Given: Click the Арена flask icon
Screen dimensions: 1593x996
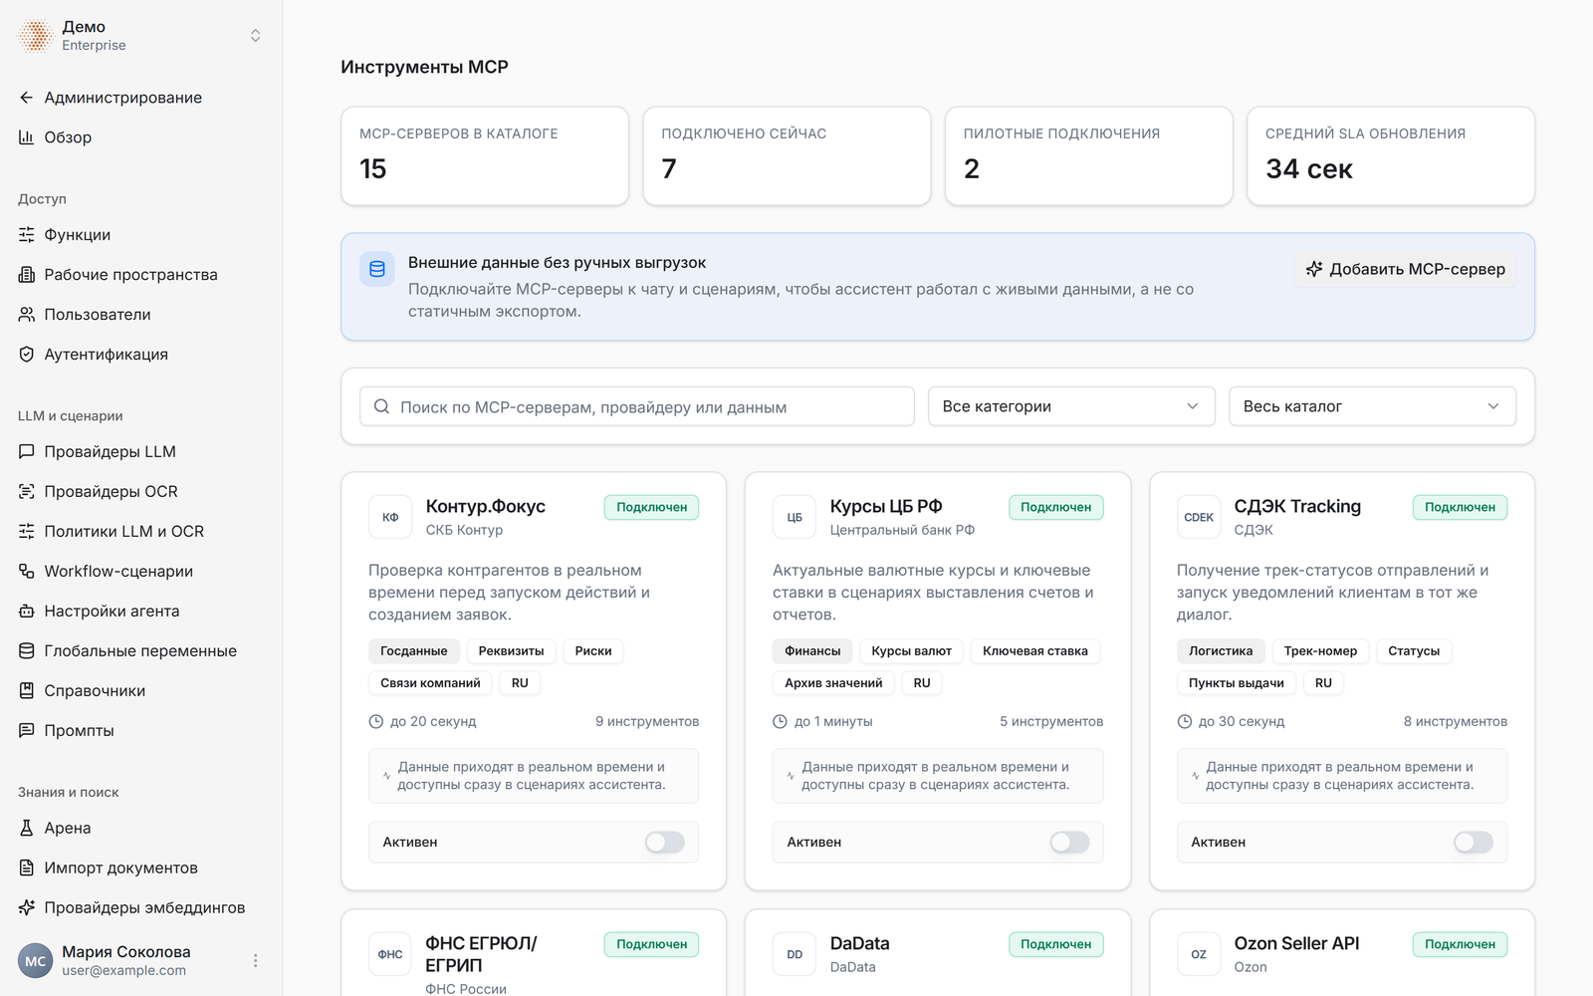Looking at the screenshot, I should (x=27, y=829).
